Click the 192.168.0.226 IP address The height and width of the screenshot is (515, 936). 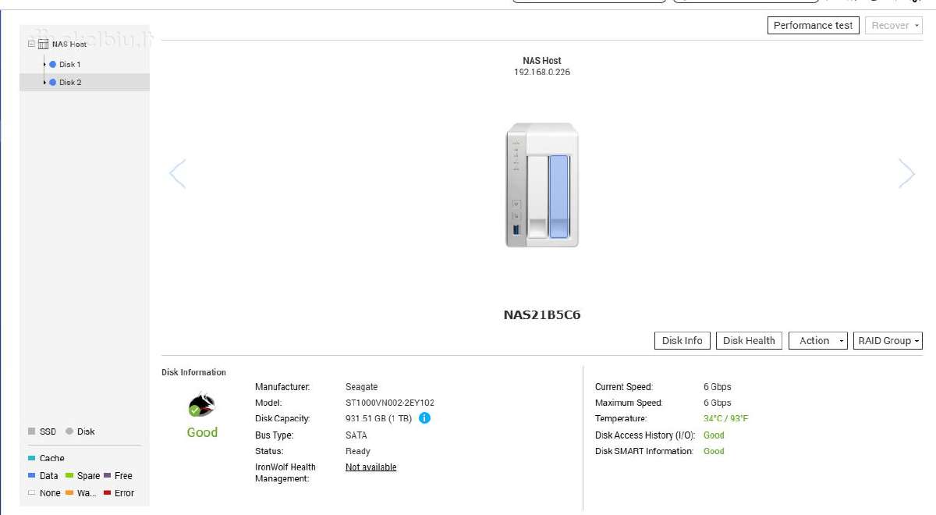pyautogui.click(x=542, y=72)
